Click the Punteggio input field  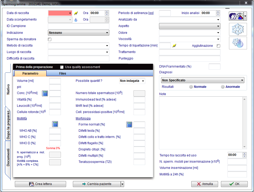[x=190, y=58]
